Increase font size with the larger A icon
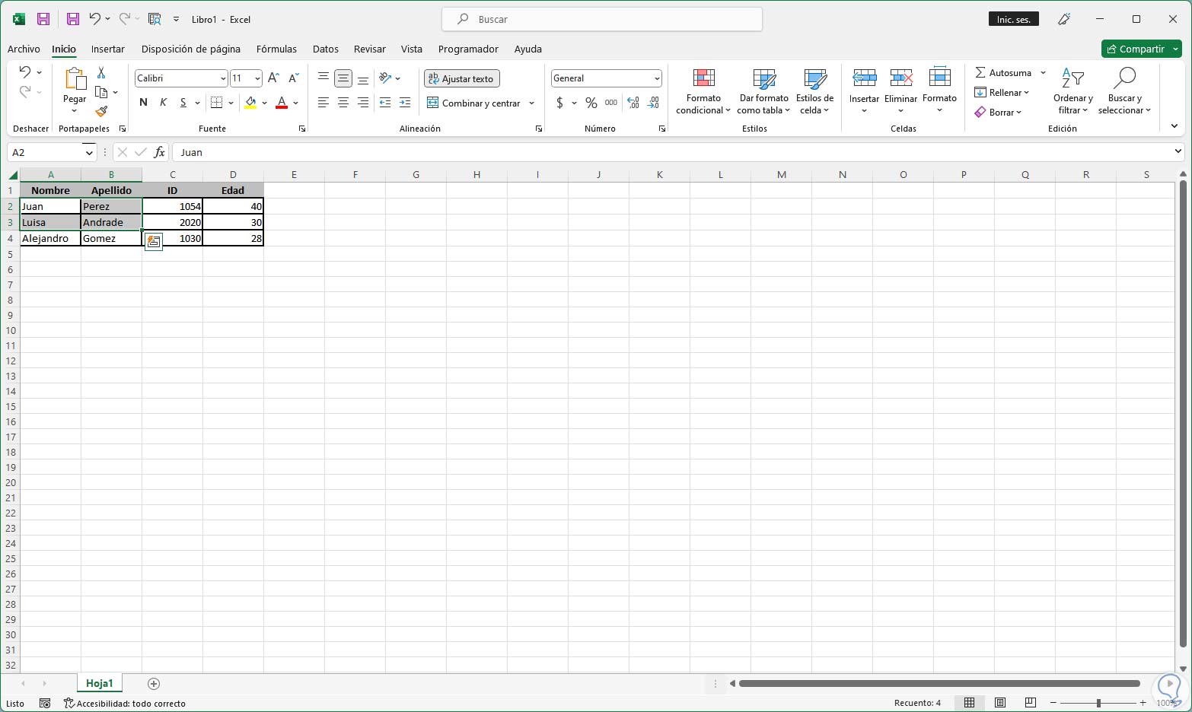This screenshot has width=1192, height=712. pos(274,78)
